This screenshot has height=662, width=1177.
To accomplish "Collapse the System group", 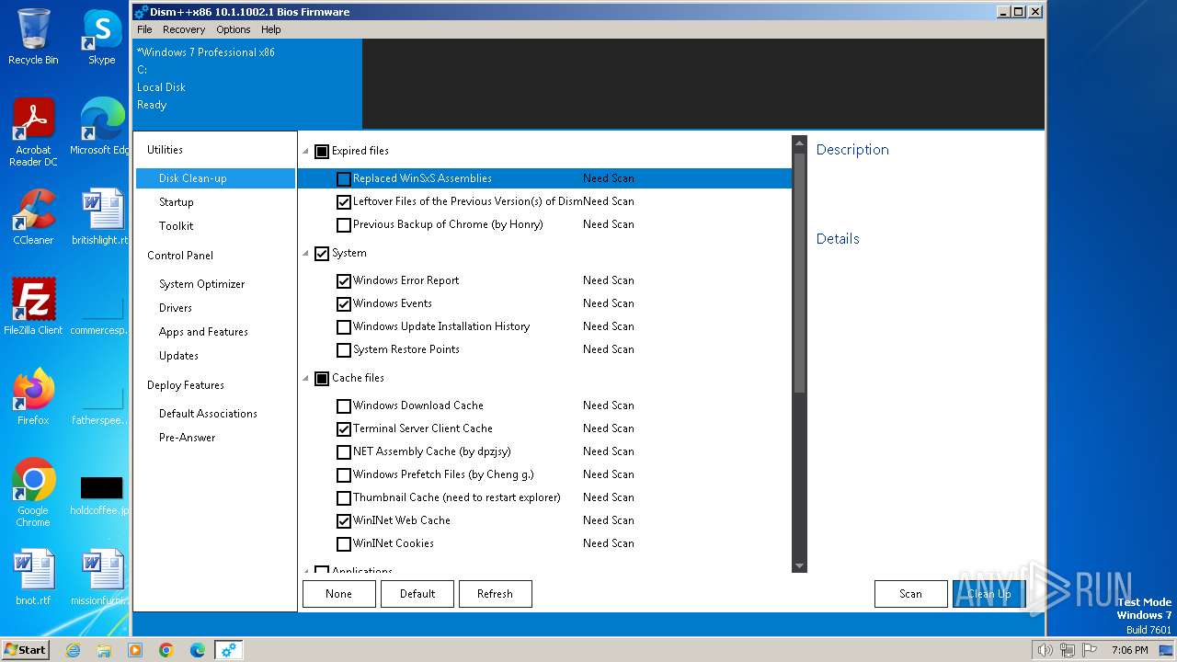I will tap(305, 254).
